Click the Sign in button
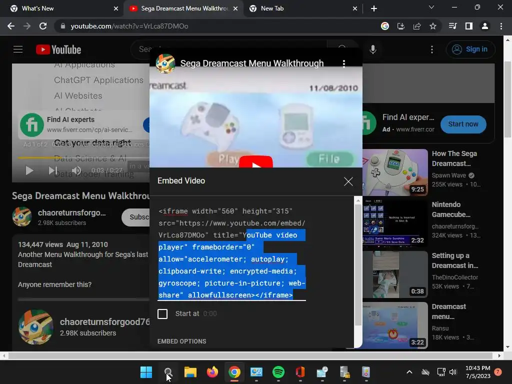This screenshot has height=384, width=512. coord(470,49)
